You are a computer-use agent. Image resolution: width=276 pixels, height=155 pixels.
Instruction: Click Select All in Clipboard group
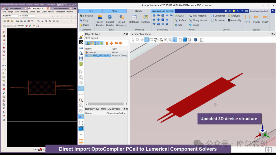coord(86,16)
